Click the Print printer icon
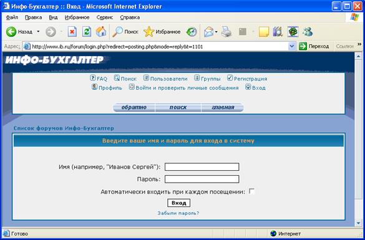Image resolution: width=365 pixels, height=240 pixels. 226,32
